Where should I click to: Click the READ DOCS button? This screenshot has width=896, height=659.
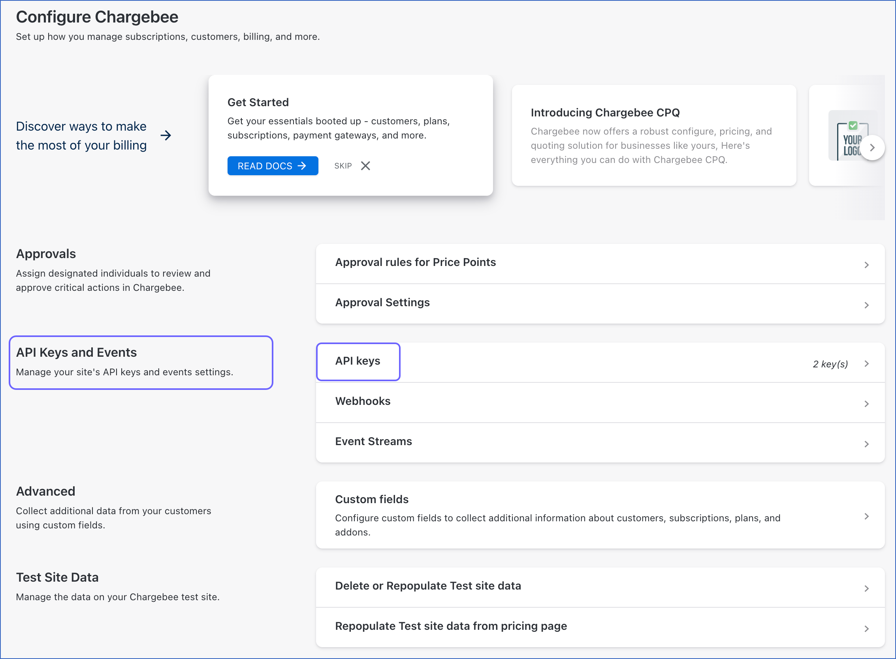(273, 166)
